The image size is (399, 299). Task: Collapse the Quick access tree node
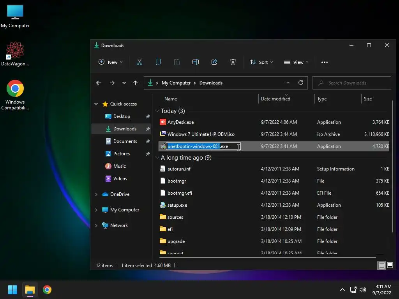coord(96,104)
